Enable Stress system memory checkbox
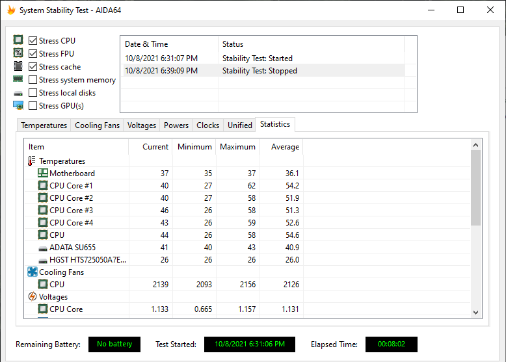This screenshot has width=506, height=362. click(33, 79)
